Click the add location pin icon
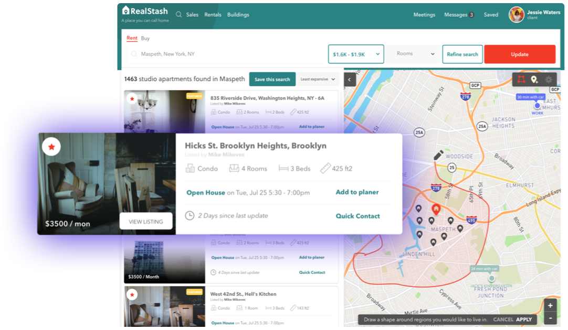 point(534,80)
